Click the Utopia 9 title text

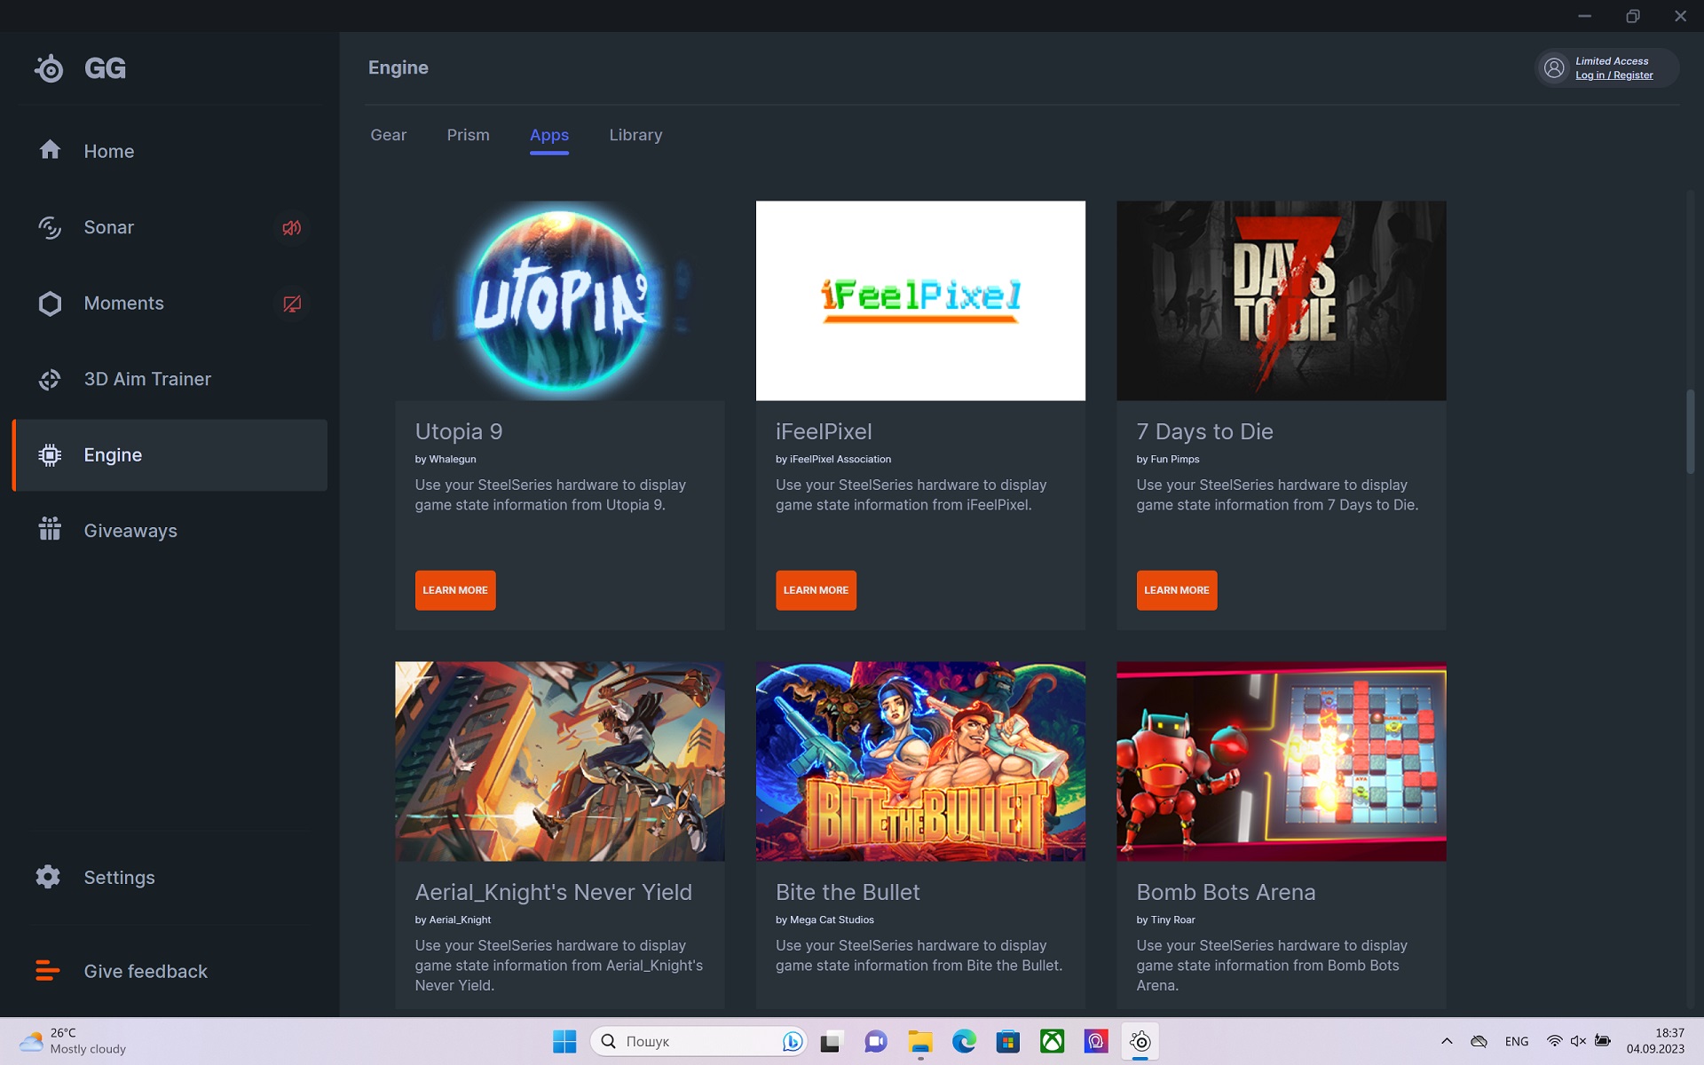(459, 431)
